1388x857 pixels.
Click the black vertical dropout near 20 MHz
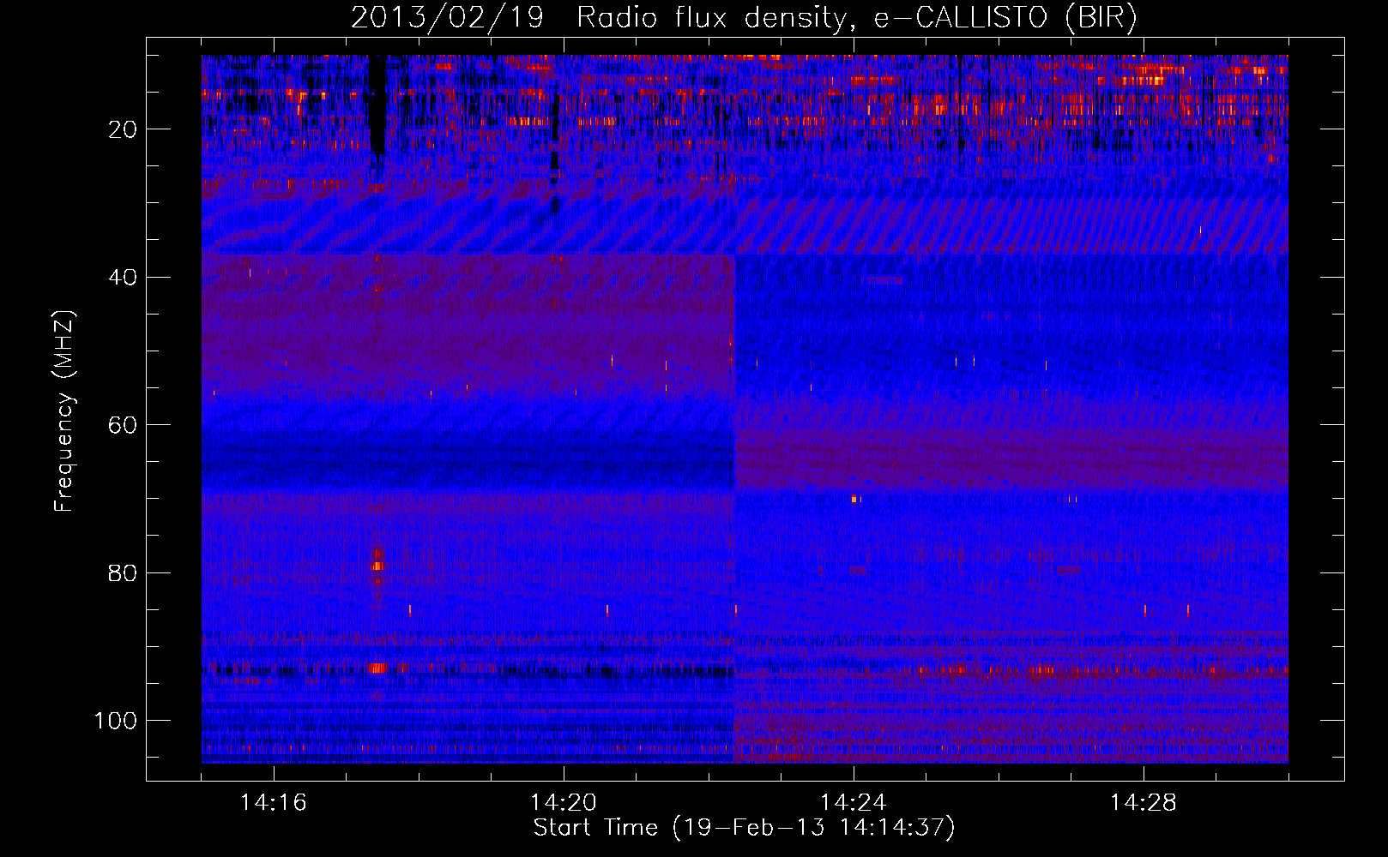(x=377, y=105)
